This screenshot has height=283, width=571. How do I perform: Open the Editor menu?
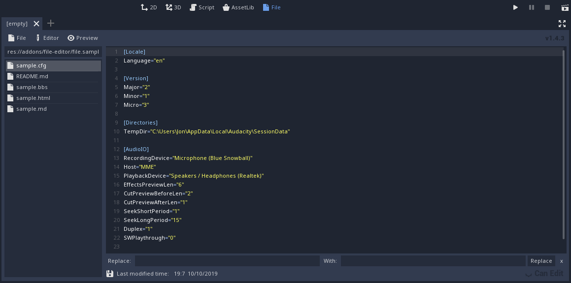tap(47, 38)
